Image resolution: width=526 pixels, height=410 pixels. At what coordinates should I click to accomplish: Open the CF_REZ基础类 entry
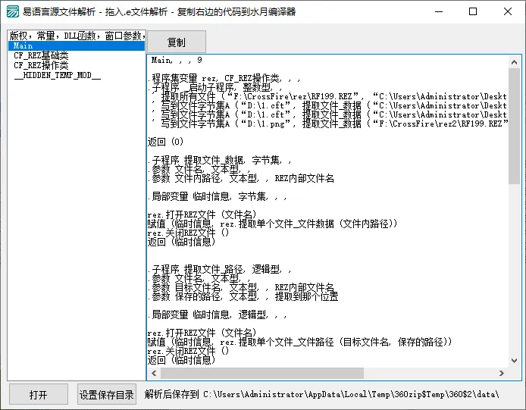(x=41, y=56)
